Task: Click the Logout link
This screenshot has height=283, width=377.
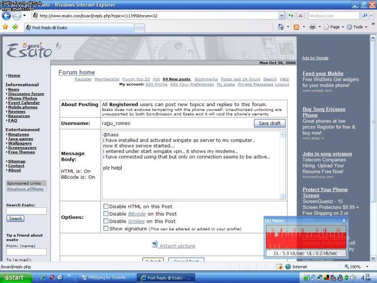Action: [x=282, y=84]
